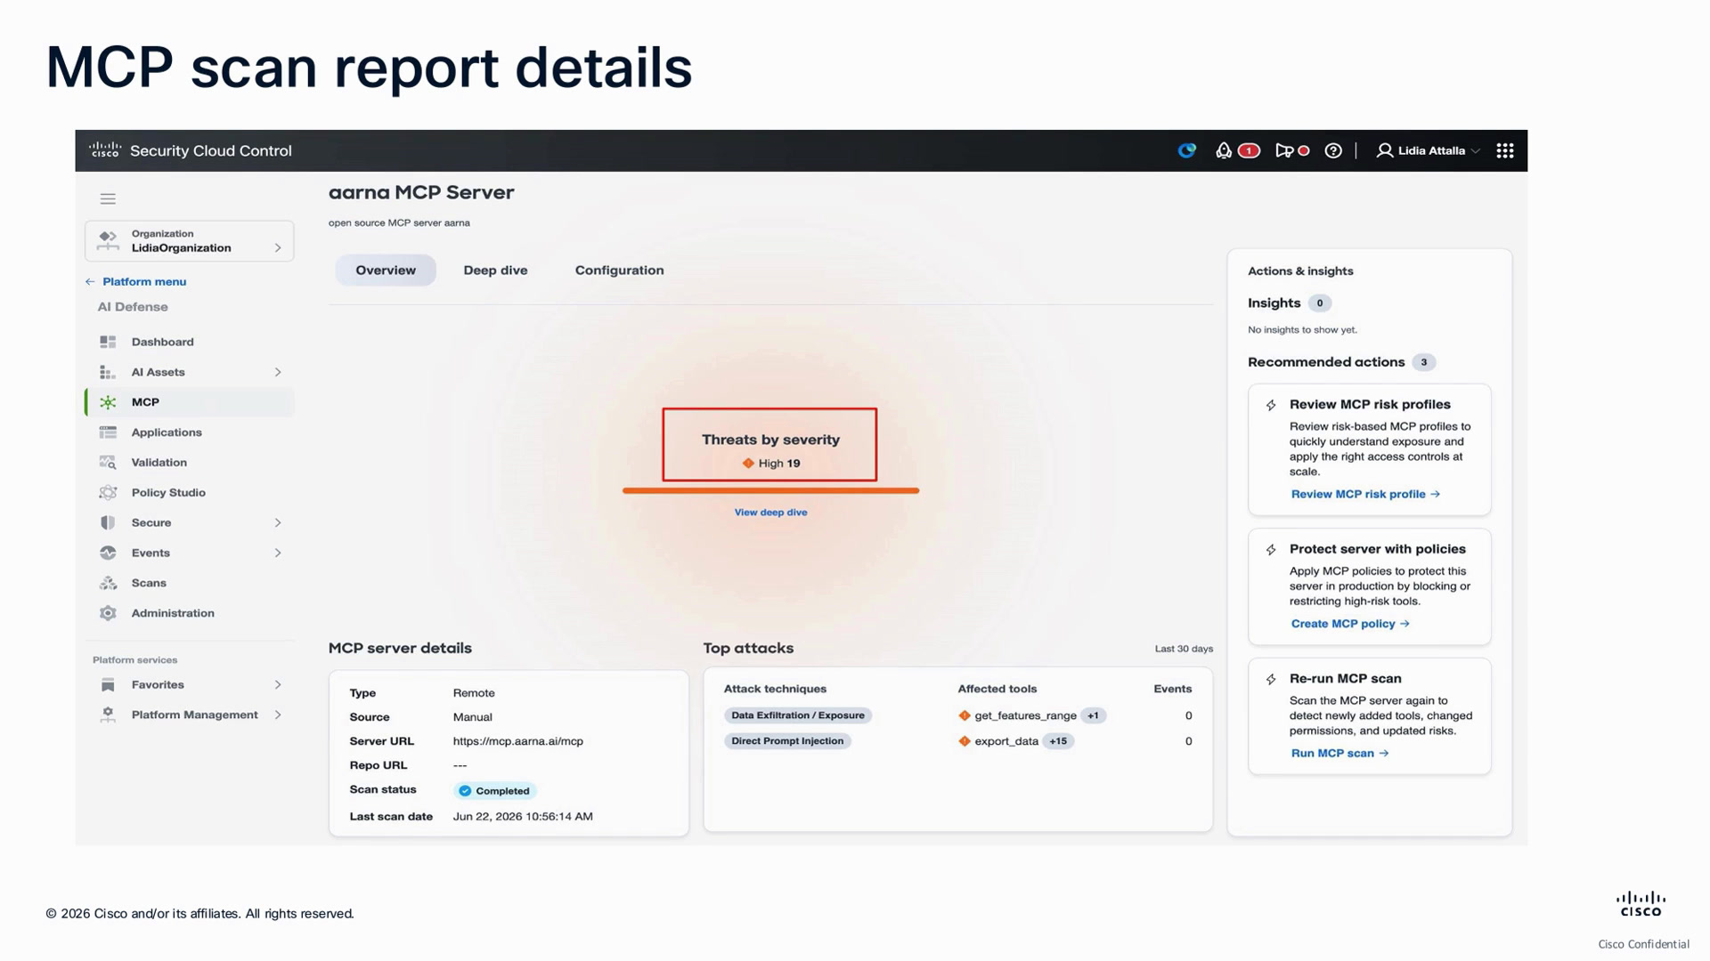Image resolution: width=1710 pixels, height=961 pixels.
Task: Click the Dashboard sidebar icon
Action: tap(108, 342)
